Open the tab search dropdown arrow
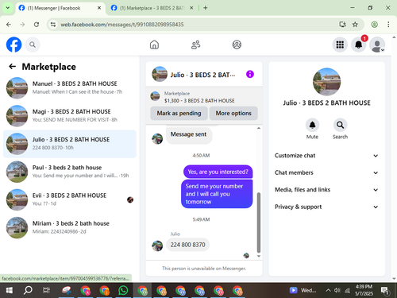Viewport: 397px width, 298px height. point(8,8)
